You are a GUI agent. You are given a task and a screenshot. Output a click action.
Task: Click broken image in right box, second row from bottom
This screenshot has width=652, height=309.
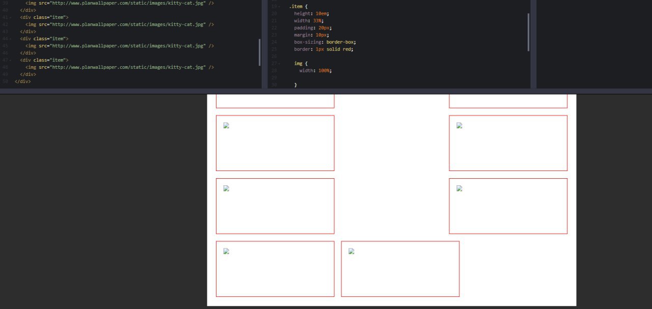pyautogui.click(x=459, y=188)
